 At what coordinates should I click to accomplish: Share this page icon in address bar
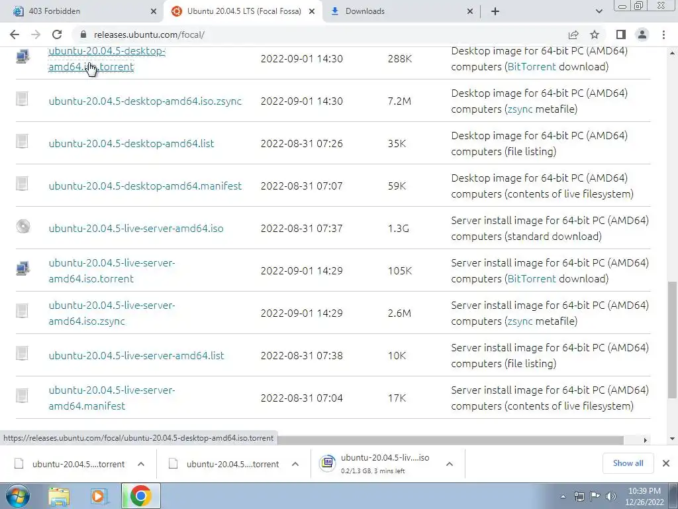pyautogui.click(x=573, y=34)
